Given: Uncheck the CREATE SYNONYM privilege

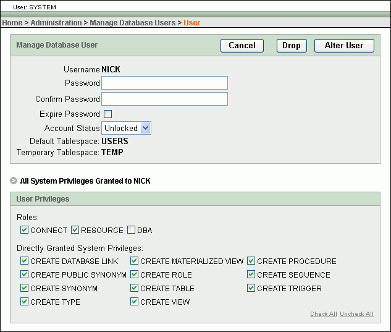Looking at the screenshot, I should tap(24, 288).
